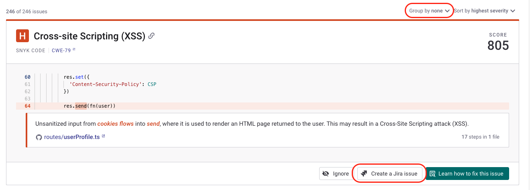Click the external-link icon after userProfile.ts
This screenshot has width=530, height=190.
[103, 137]
